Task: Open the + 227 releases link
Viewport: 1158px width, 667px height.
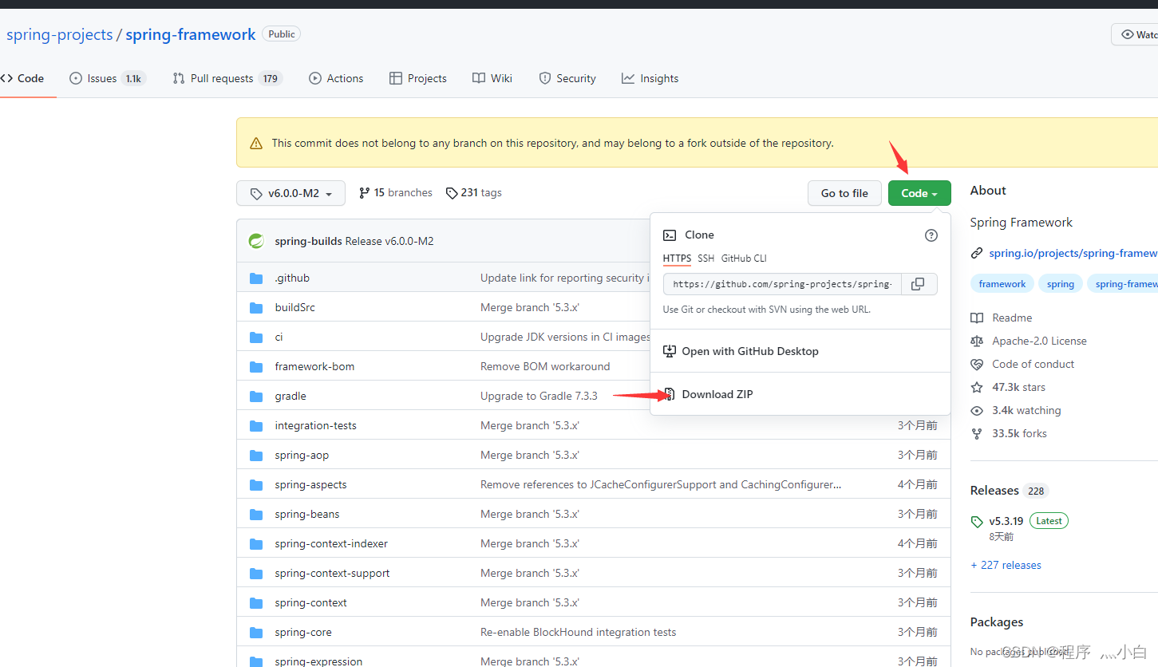Action: (1006, 565)
